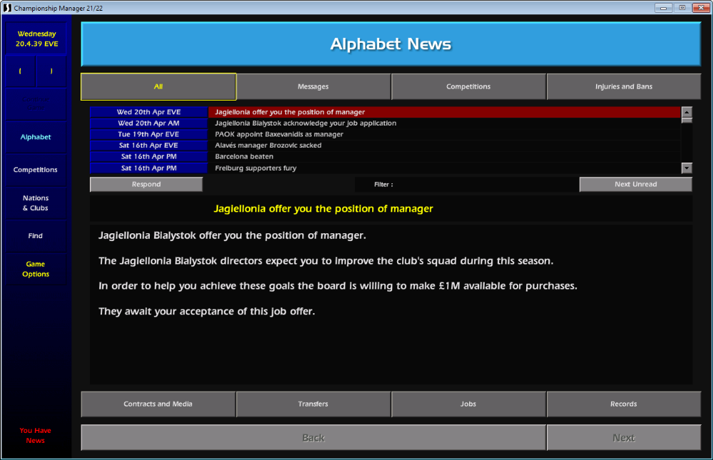Image resolution: width=713 pixels, height=460 pixels.
Task: Click the large Back button
Action: (313, 438)
